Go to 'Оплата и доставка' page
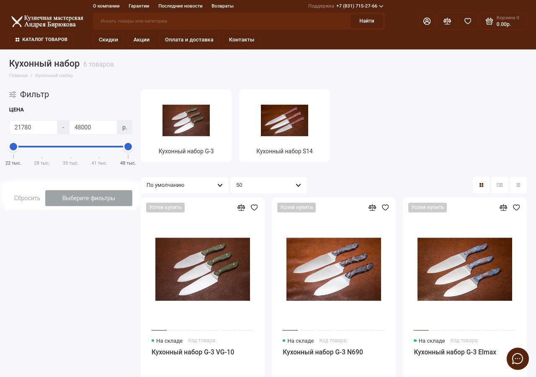The width and height of the screenshot is (536, 377). [189, 40]
